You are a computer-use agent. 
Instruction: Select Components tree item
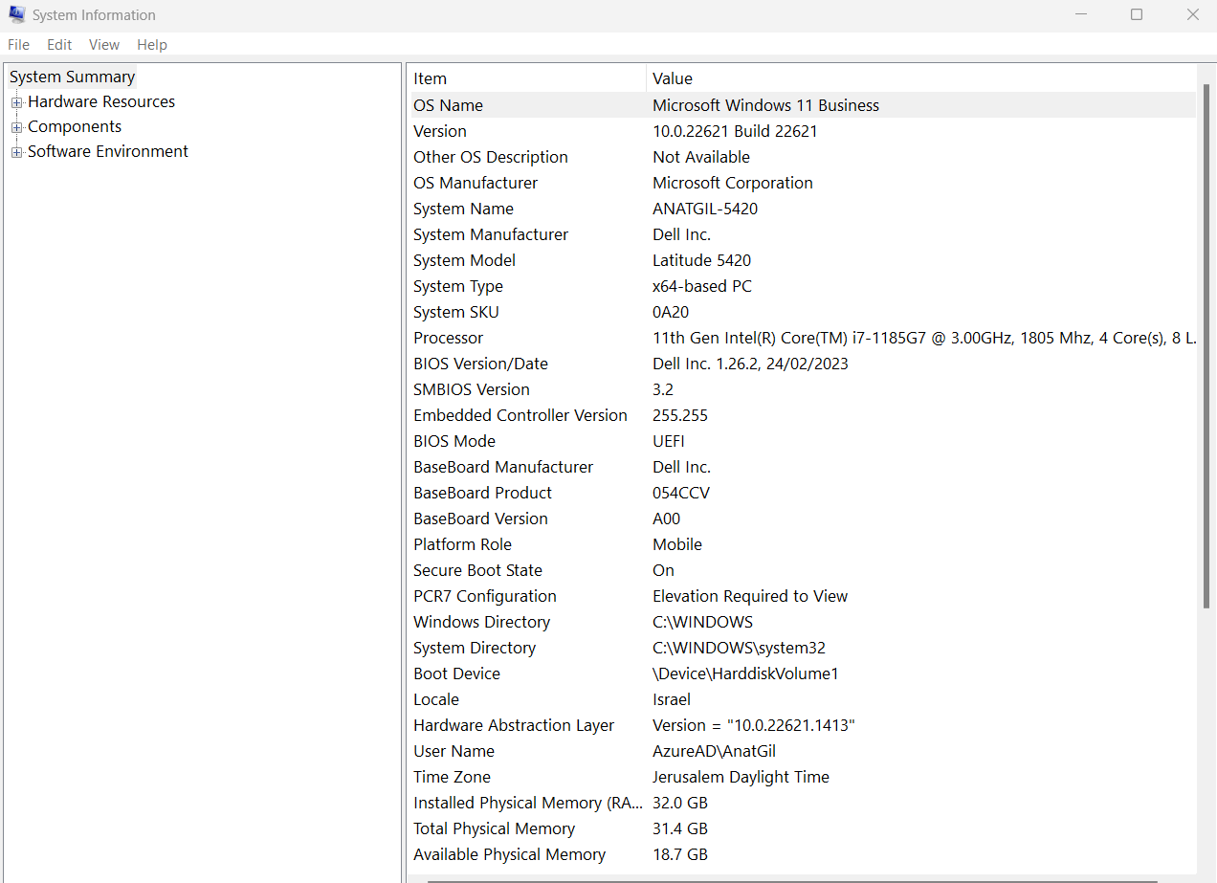[x=75, y=126]
